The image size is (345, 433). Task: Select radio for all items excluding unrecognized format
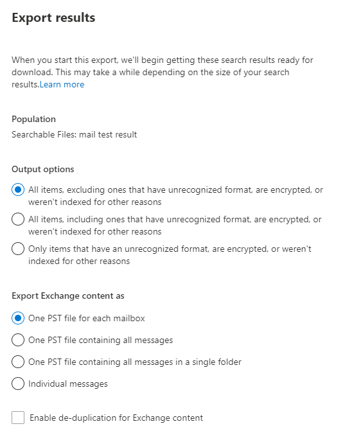[x=18, y=190]
